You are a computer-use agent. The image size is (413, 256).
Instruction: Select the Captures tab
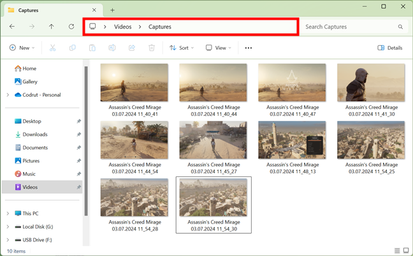tap(53, 10)
